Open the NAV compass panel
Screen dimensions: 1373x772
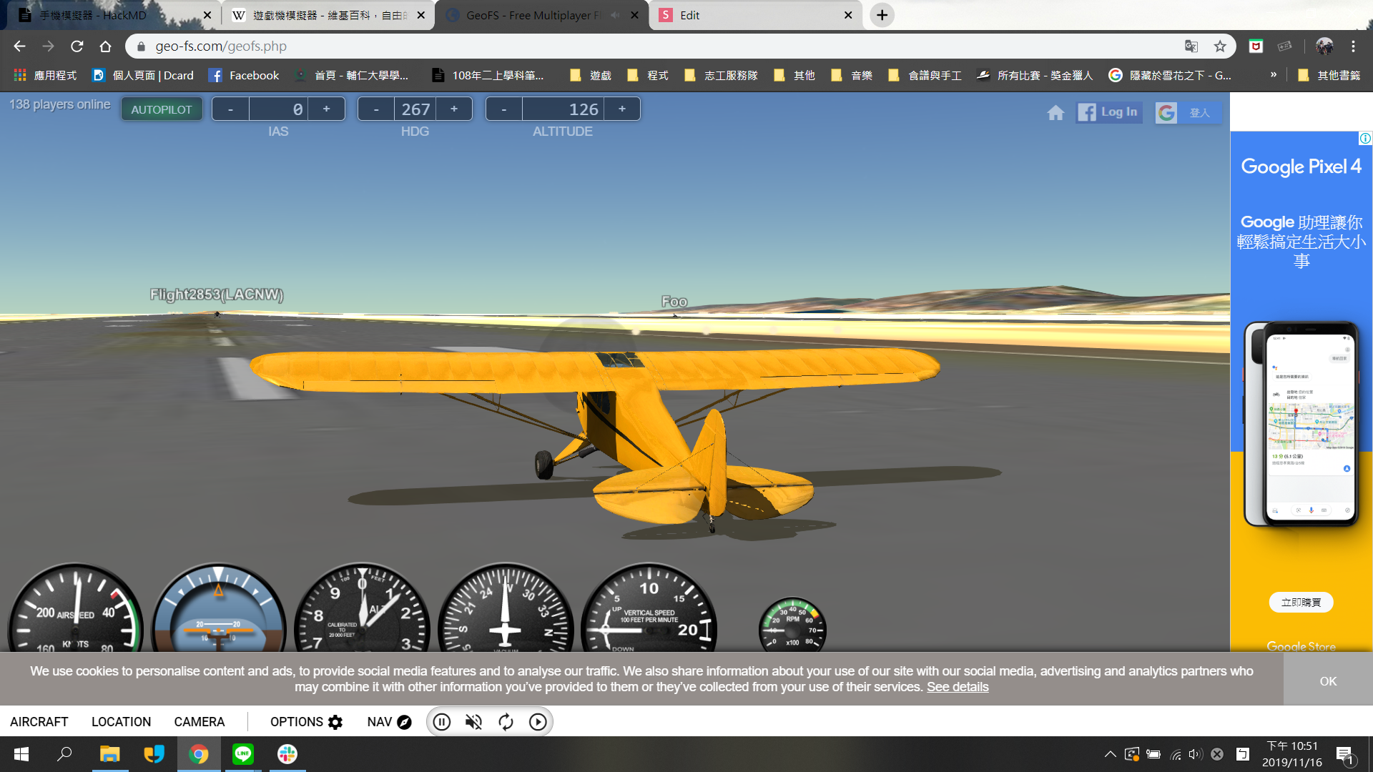coord(389,722)
